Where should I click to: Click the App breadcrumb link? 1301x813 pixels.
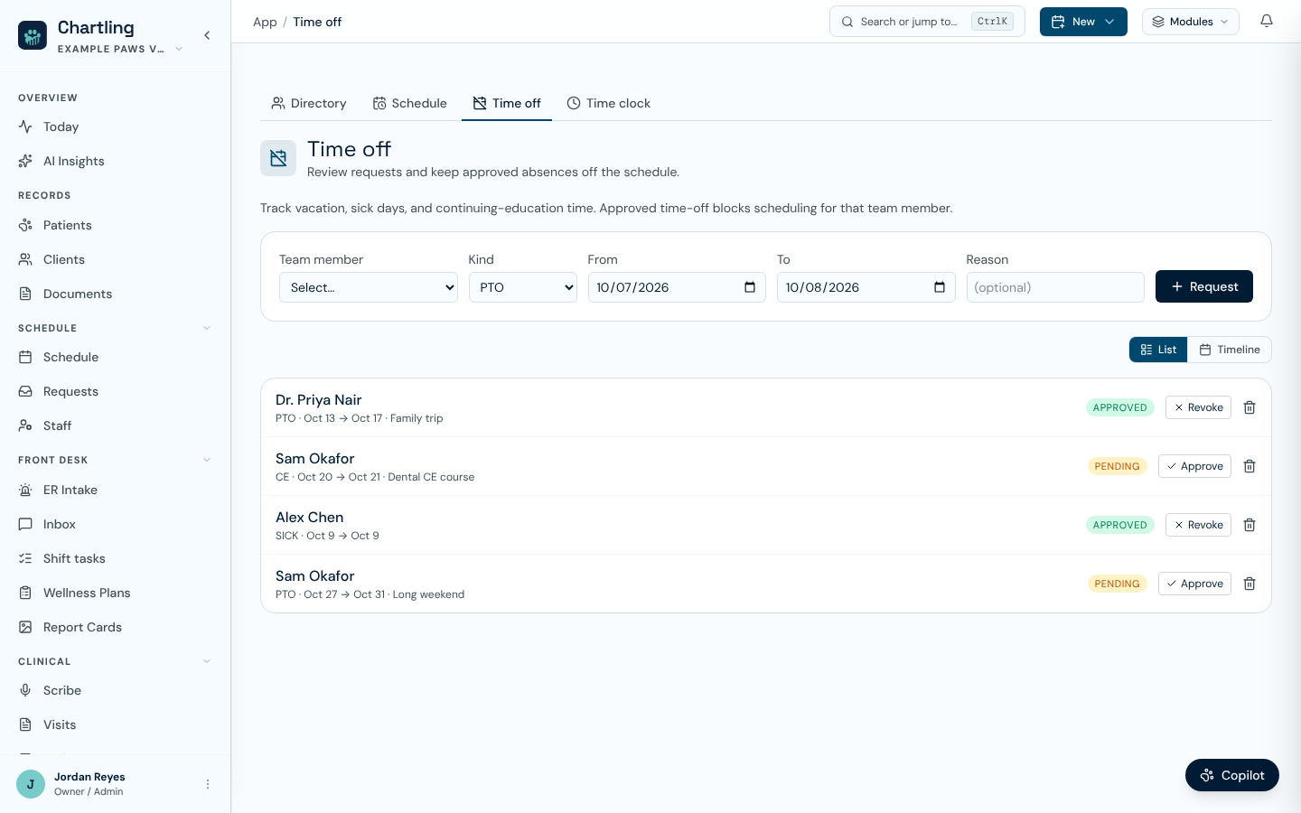[265, 22]
